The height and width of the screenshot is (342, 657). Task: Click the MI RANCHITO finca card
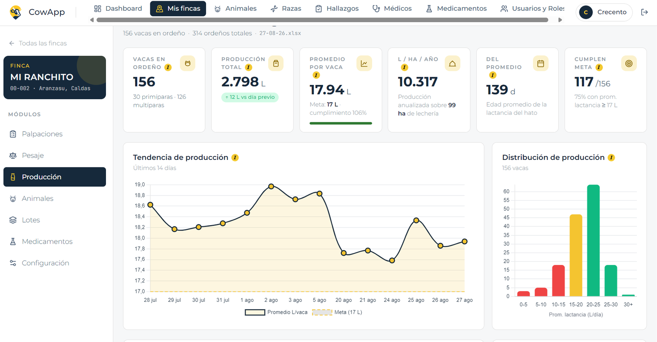point(55,78)
